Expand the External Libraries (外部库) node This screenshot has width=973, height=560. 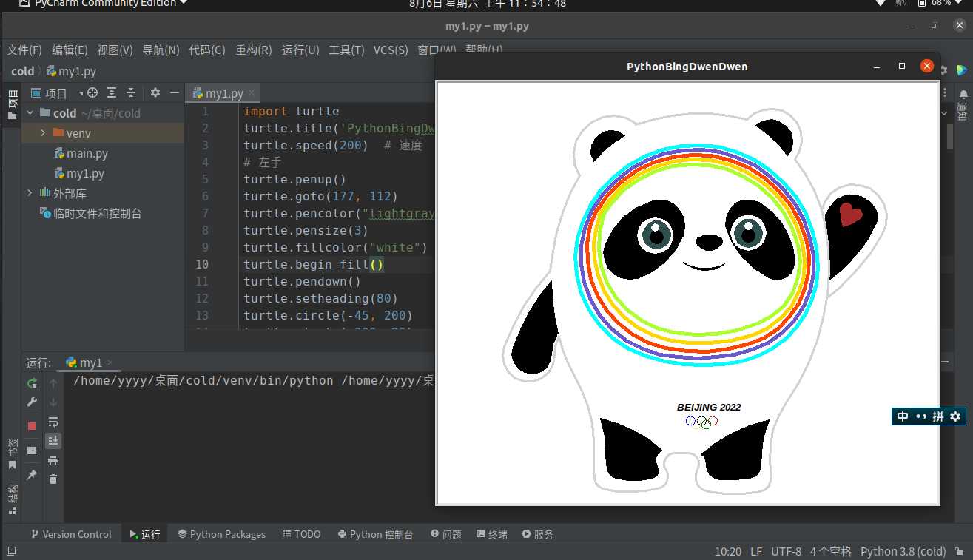pos(30,193)
